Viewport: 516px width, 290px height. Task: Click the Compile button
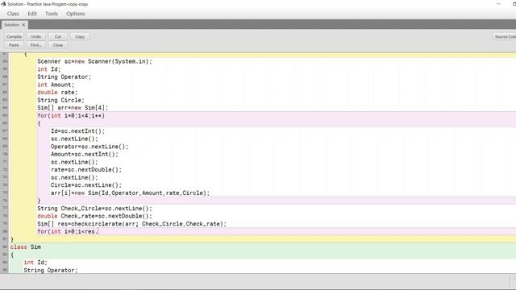[14, 36]
